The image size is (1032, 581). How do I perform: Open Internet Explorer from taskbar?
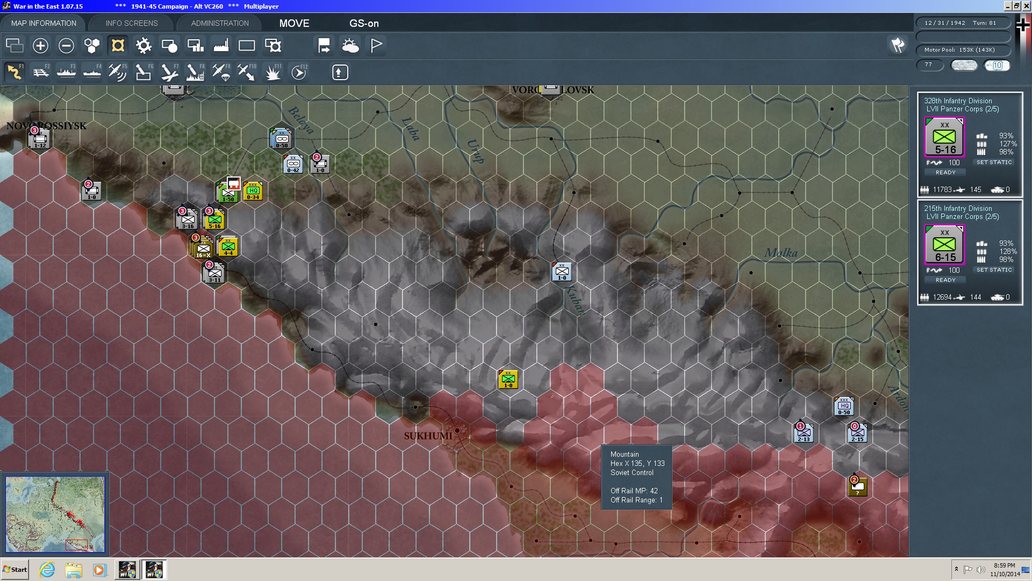point(47,570)
